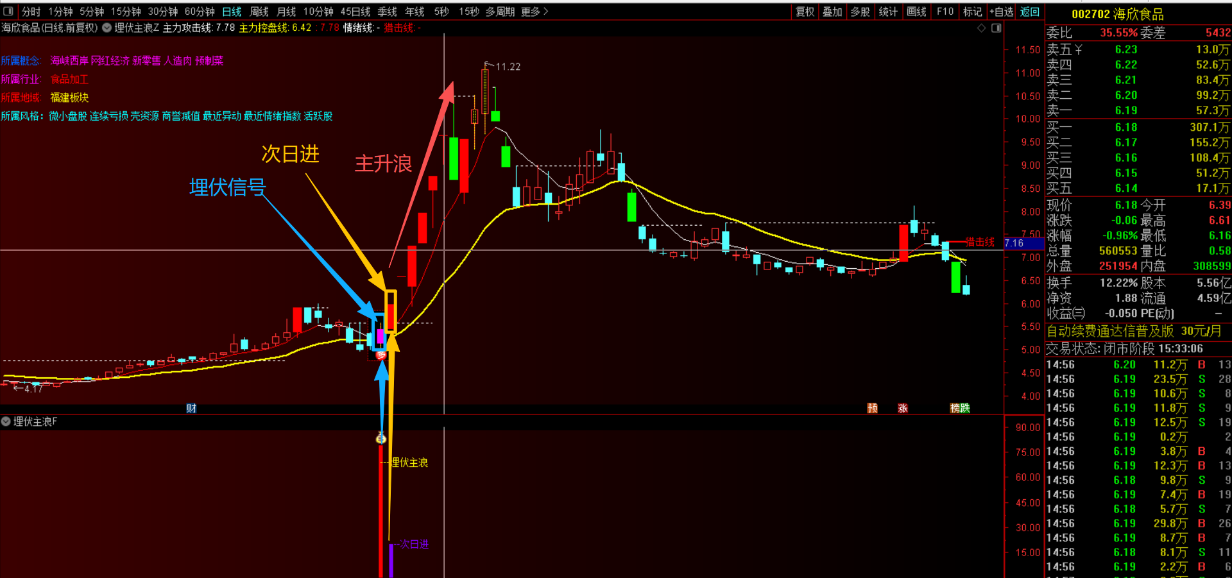Add stock with +自选 button

click(x=1002, y=12)
